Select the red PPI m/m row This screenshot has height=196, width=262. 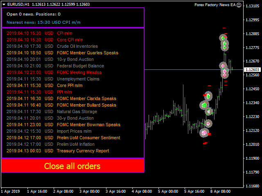coord(39,92)
